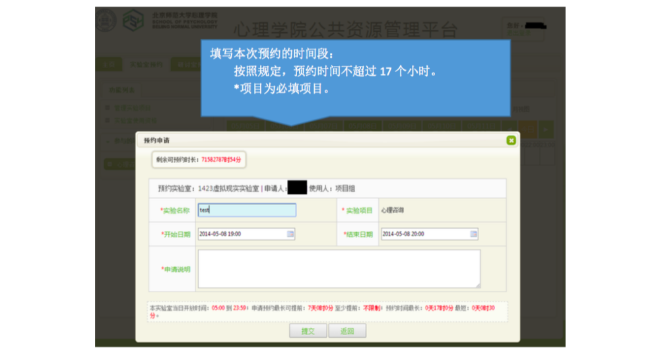Image resolution: width=660 pixels, height=353 pixels.
Task: Click the 结束日期 date text field
Action: tap(424, 234)
